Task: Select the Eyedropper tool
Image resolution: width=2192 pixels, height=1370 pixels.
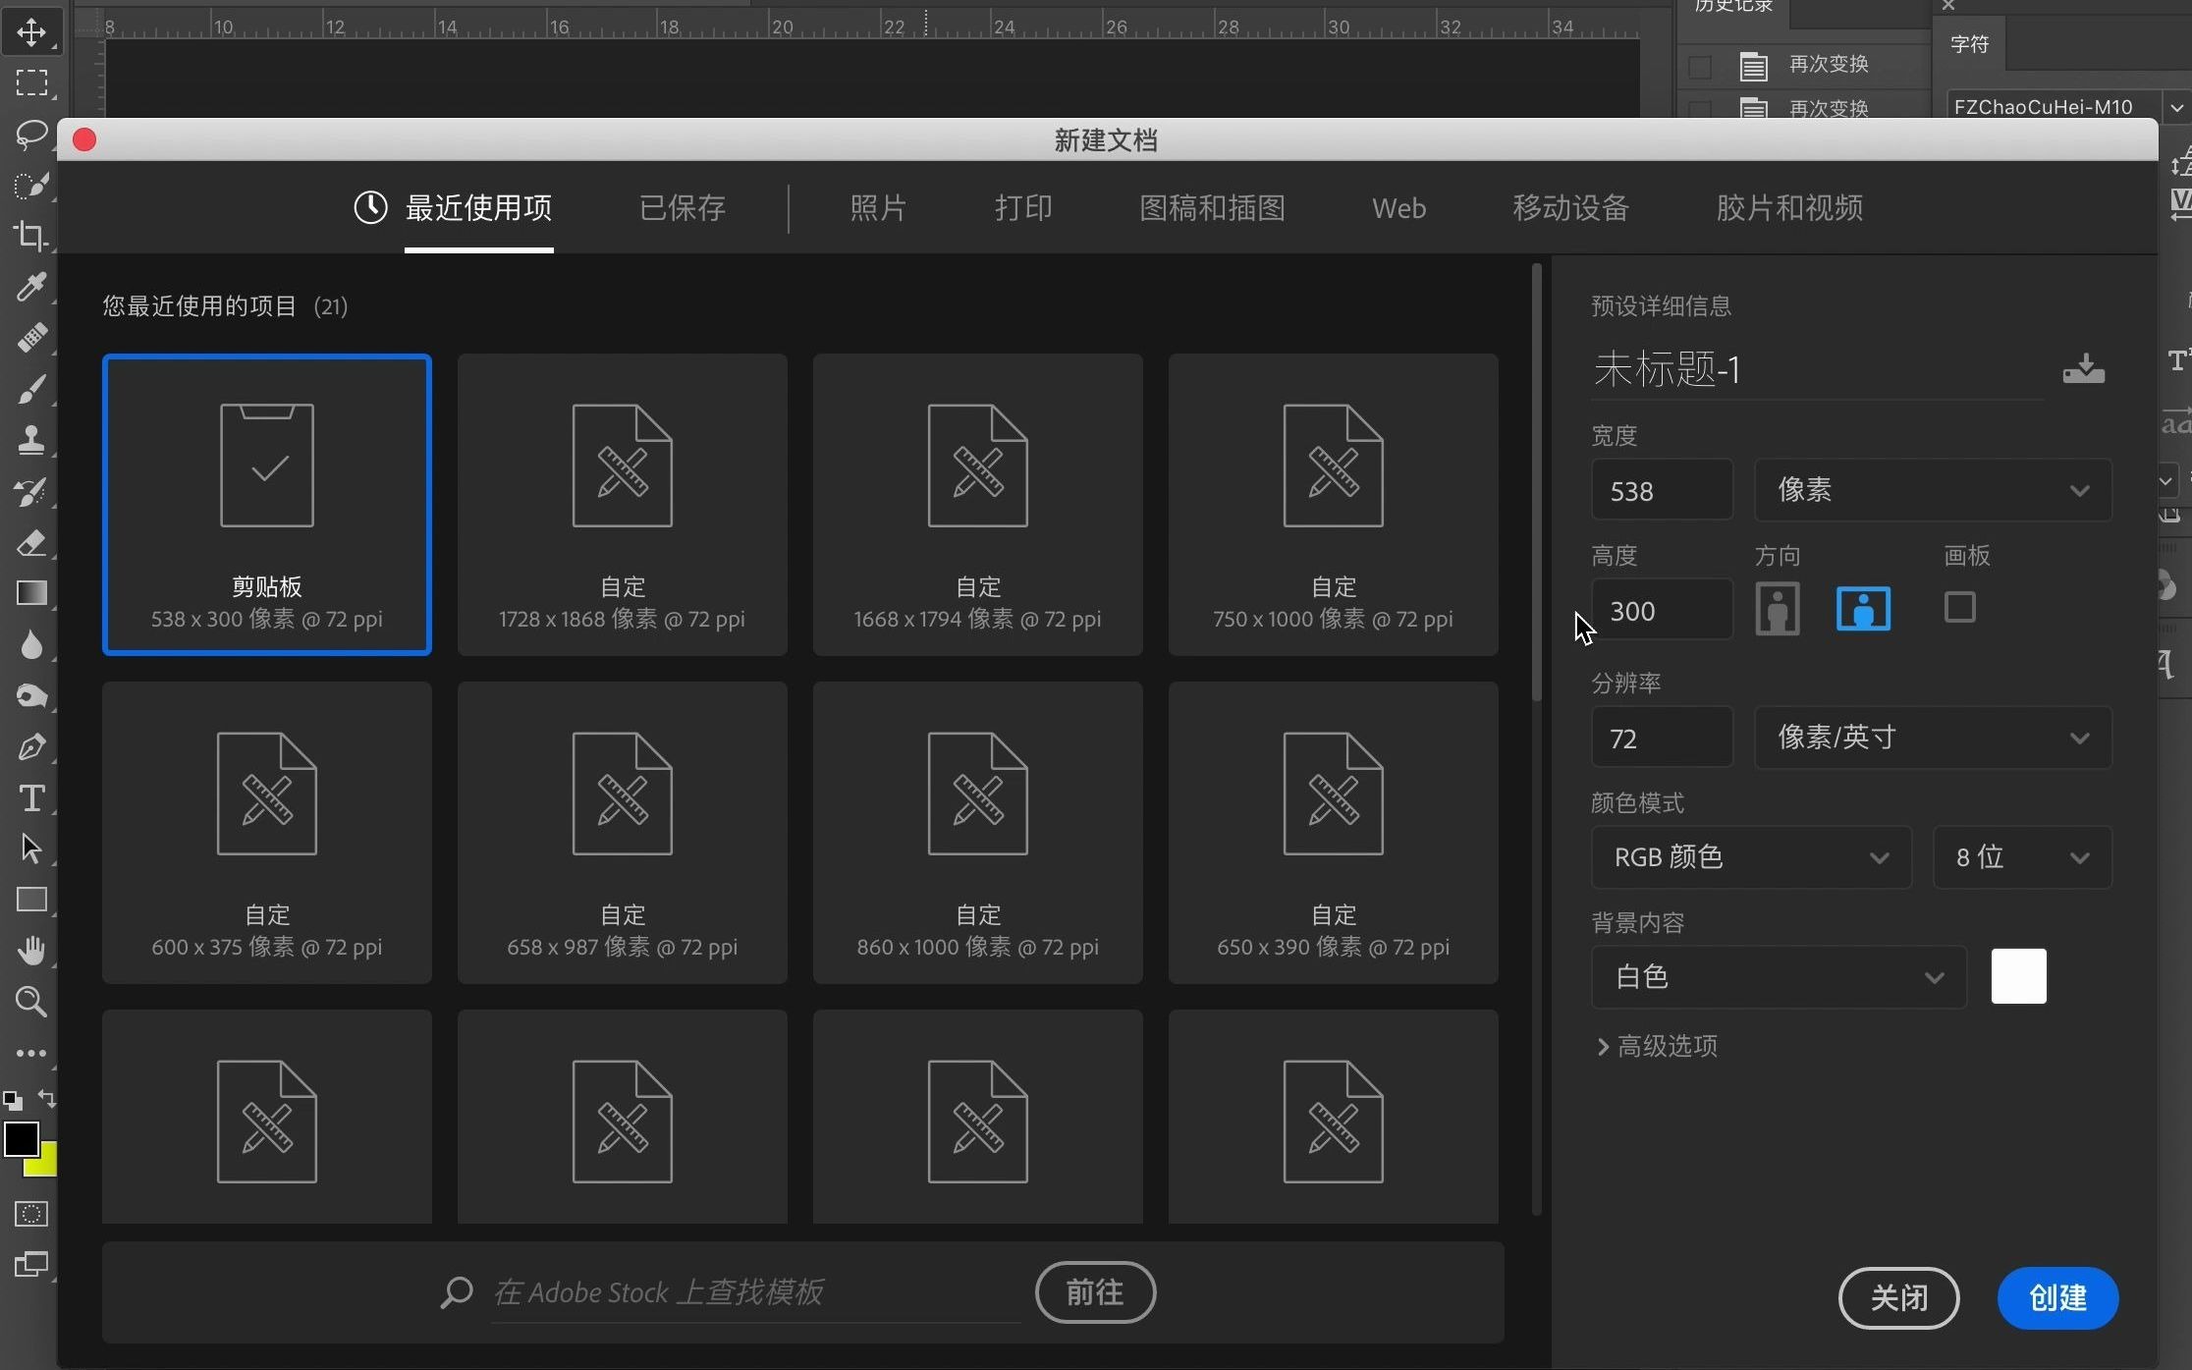Action: click(30, 287)
